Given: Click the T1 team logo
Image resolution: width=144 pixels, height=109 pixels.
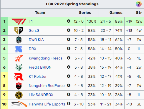Looking at the screenshot, I should click(x=19, y=22).
